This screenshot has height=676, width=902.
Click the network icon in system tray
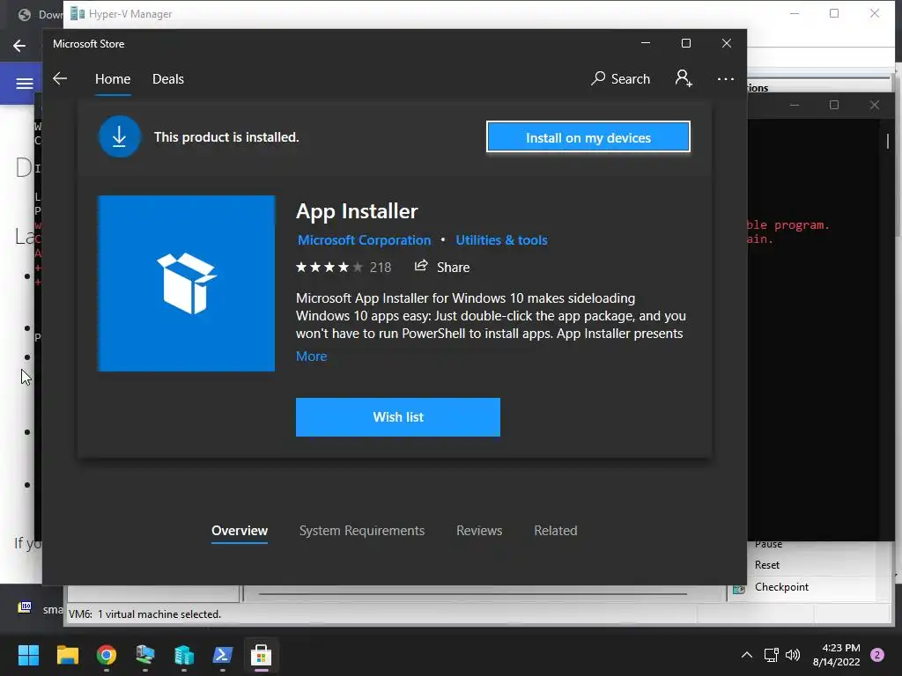tap(771, 655)
